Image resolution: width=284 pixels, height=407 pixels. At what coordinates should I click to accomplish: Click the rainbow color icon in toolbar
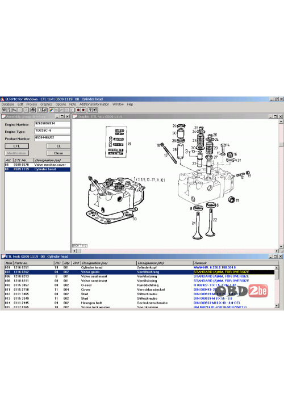(x=52, y=110)
